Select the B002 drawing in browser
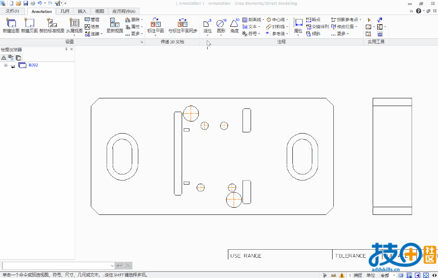Image resolution: width=438 pixels, height=278 pixels. point(33,65)
